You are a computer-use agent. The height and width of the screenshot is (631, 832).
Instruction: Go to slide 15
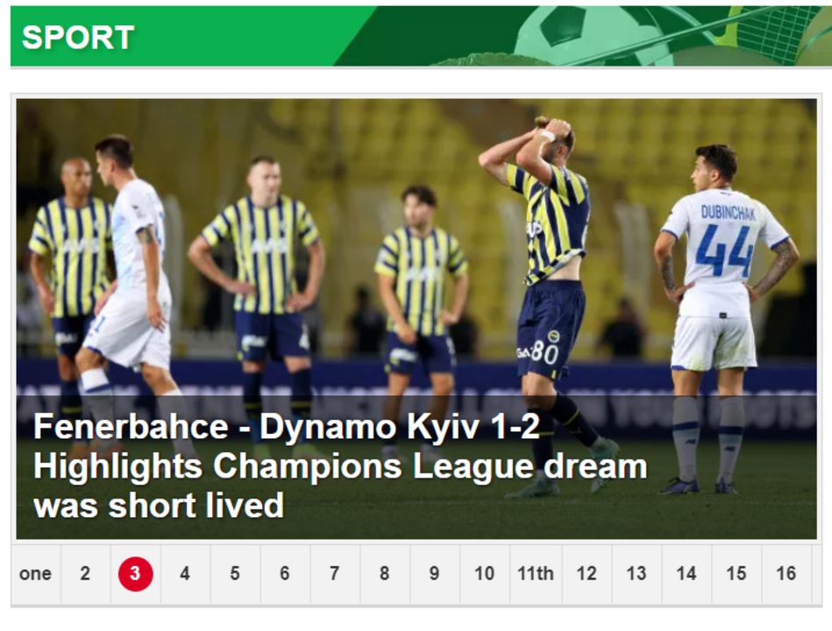pyautogui.click(x=736, y=574)
